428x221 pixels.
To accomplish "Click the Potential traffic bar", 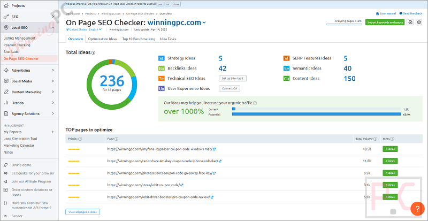I will (x=317, y=114).
